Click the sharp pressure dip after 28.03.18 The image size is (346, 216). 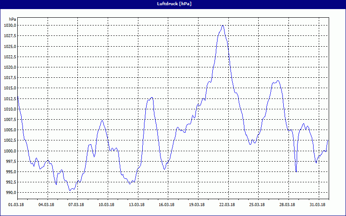[x=296, y=171]
